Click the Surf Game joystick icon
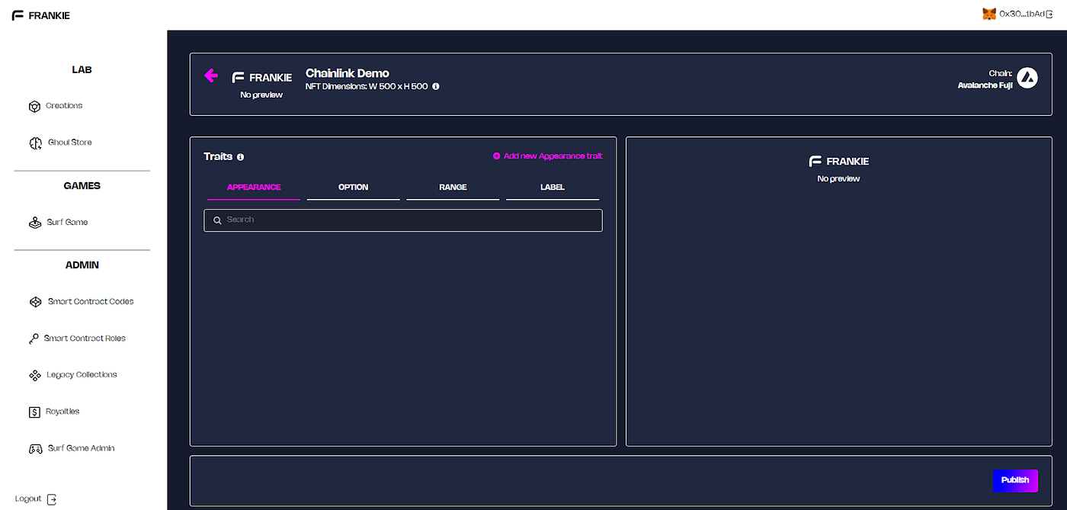 (35, 223)
